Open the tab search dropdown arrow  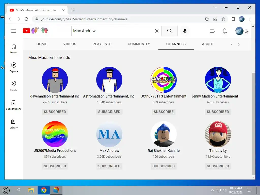click(214, 7)
